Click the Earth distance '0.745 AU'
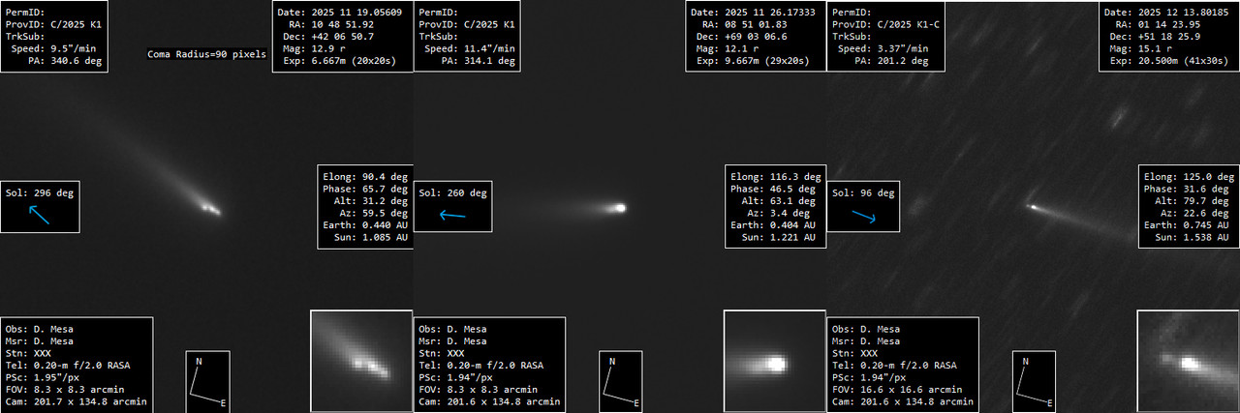 click(x=1205, y=224)
